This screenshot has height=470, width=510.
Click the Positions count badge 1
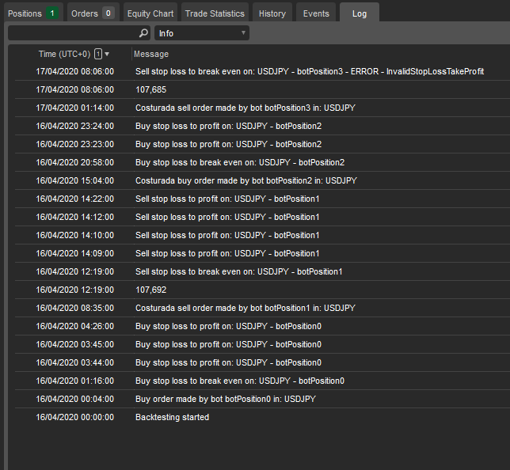52,13
